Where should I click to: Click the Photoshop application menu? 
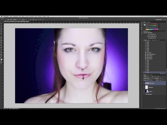point(5,16)
